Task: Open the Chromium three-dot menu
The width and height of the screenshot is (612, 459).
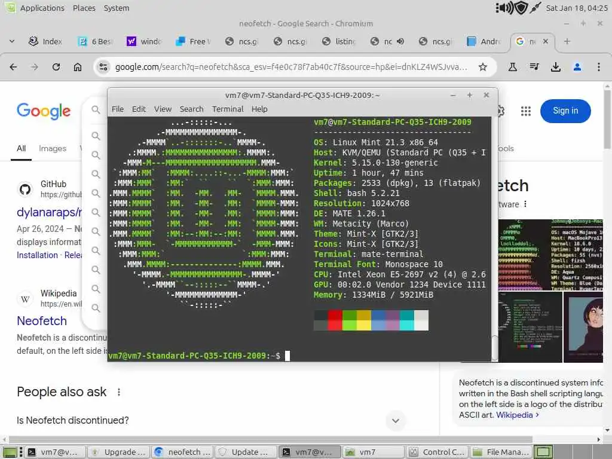Action: coord(598,67)
